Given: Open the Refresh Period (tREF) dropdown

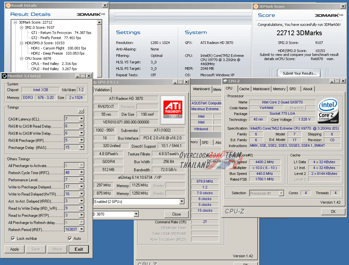Looking at the screenshot, I should pos(81,229).
